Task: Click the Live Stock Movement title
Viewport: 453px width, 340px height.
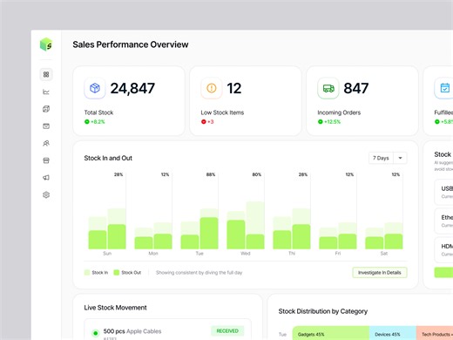Action: 115,308
